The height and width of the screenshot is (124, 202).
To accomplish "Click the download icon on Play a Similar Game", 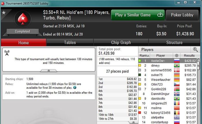I will (160, 15).
